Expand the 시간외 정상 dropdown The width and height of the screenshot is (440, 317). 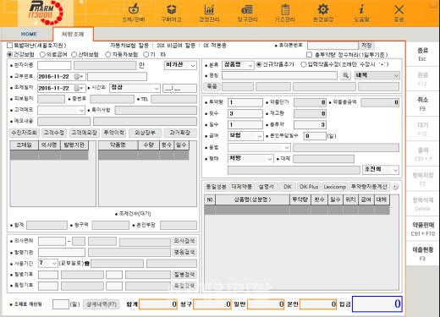[x=135, y=88]
